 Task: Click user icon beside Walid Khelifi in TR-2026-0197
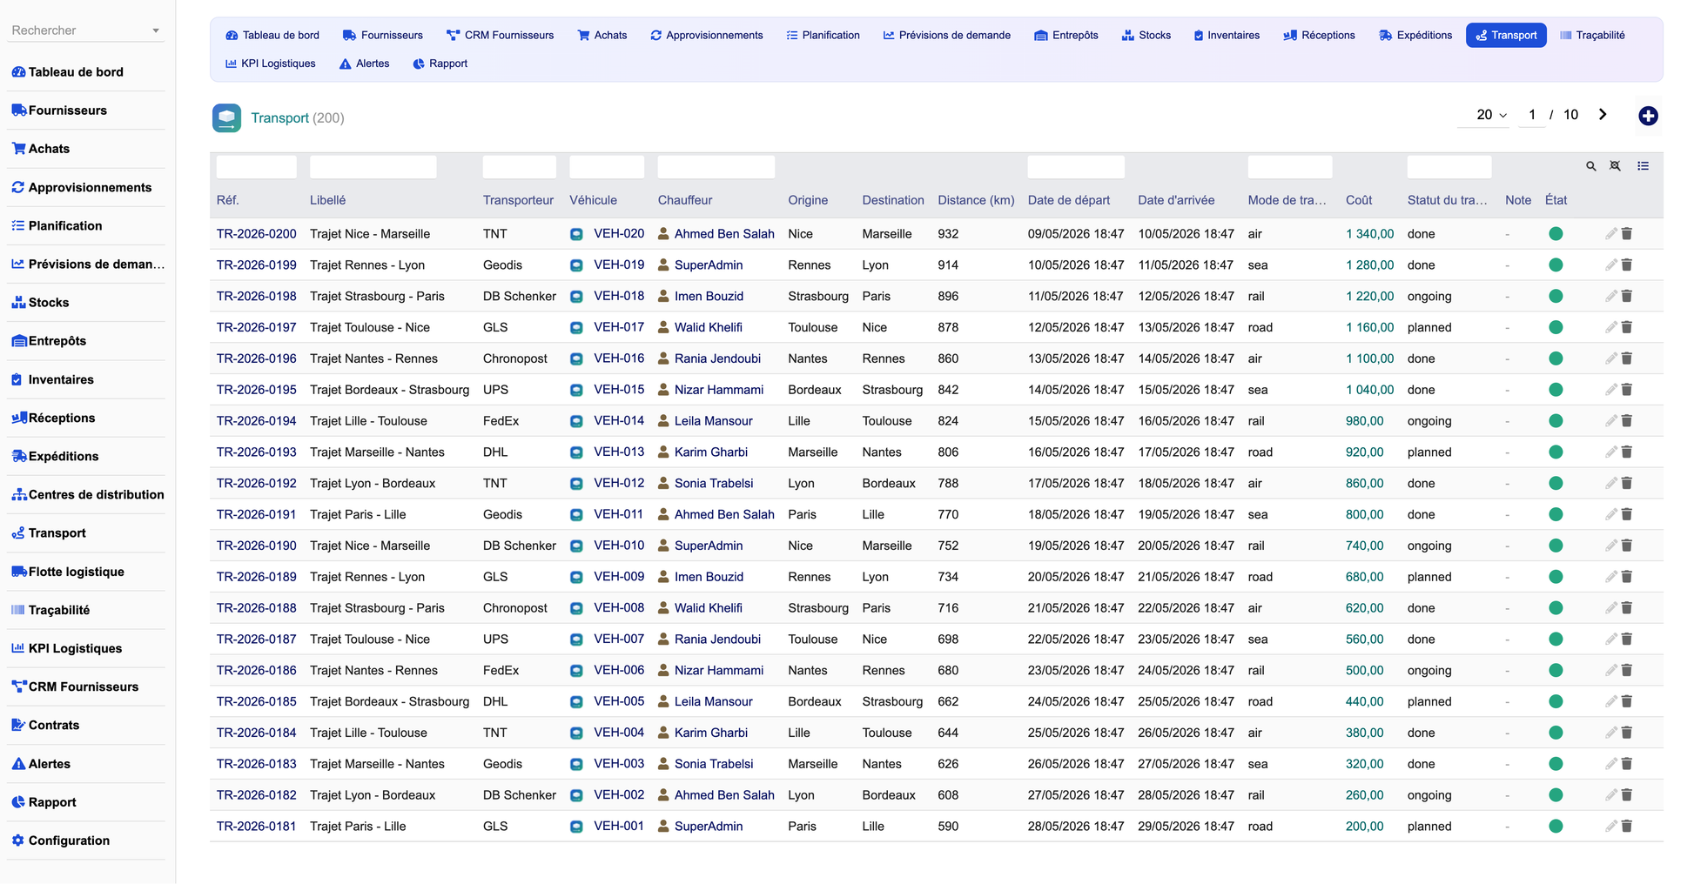(x=663, y=327)
